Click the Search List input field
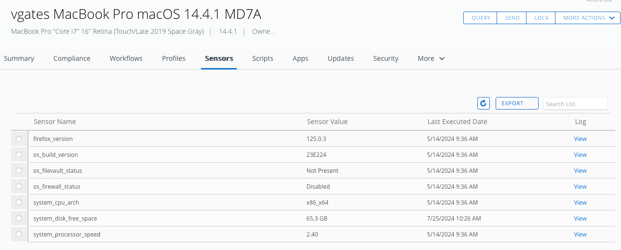 pyautogui.click(x=575, y=104)
